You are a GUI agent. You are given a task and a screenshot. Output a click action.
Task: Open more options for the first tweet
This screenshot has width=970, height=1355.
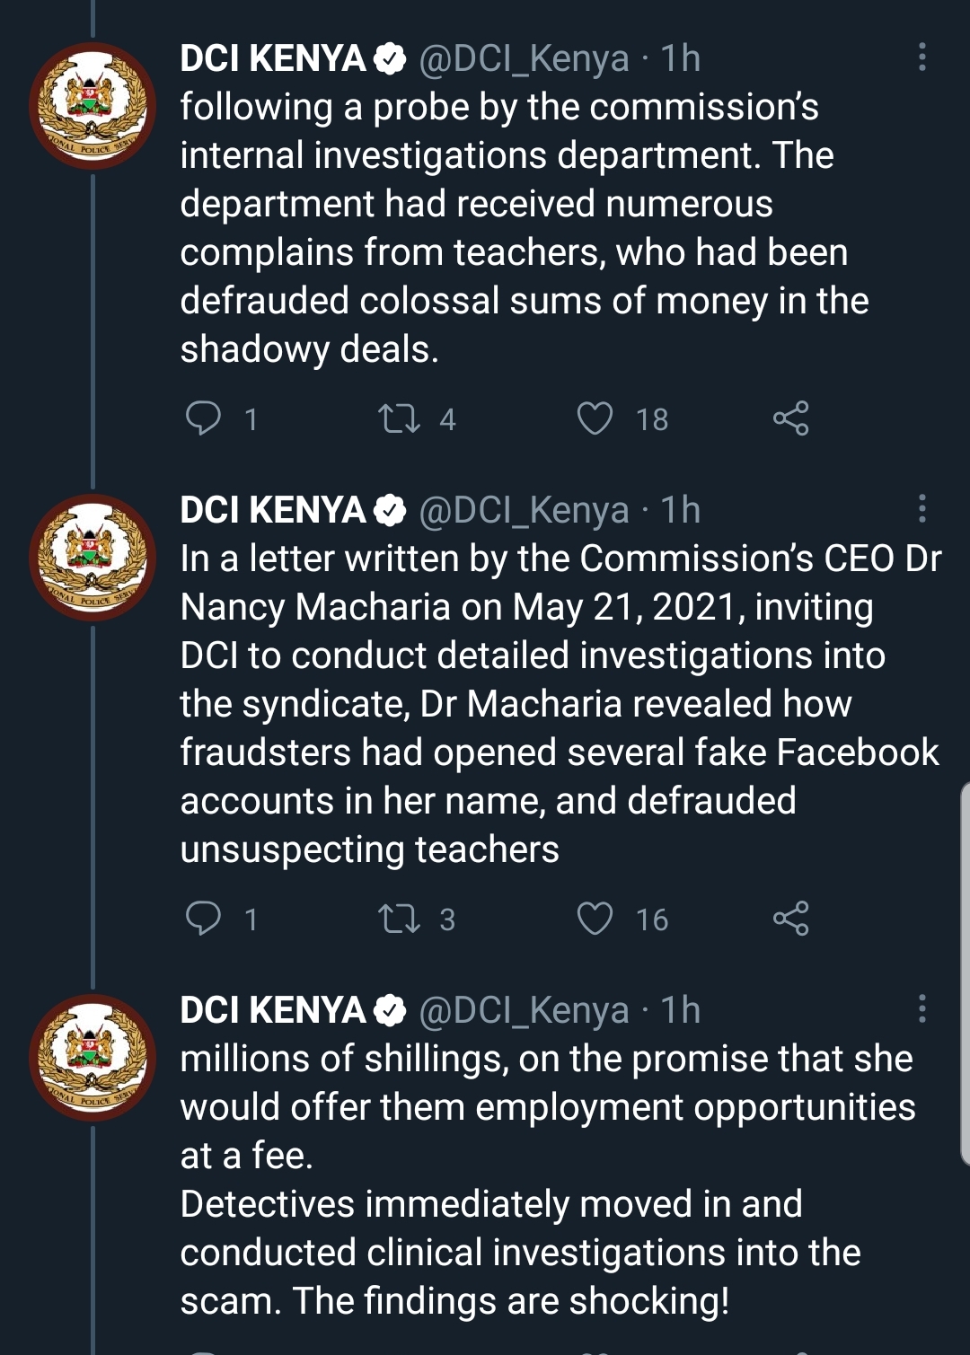pos(921,57)
